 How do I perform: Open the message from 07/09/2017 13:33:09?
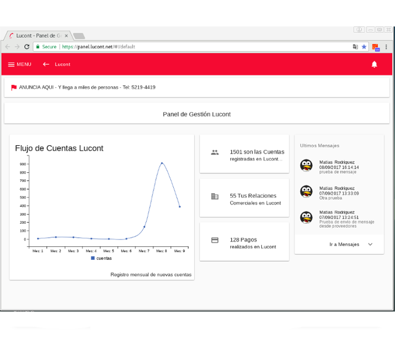339,193
